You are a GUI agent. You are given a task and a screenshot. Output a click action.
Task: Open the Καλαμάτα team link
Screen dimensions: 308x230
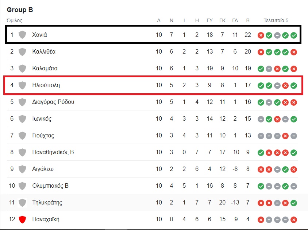(x=45, y=68)
